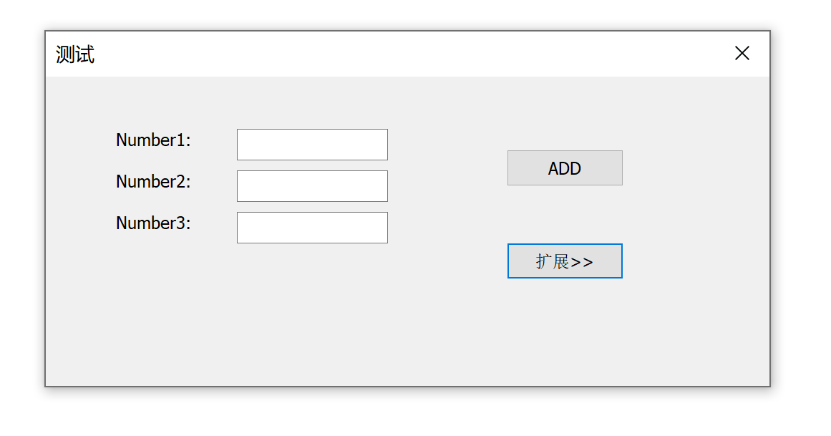This screenshot has width=831, height=436.
Task: Place cursor in the middle number box
Action: [312, 186]
